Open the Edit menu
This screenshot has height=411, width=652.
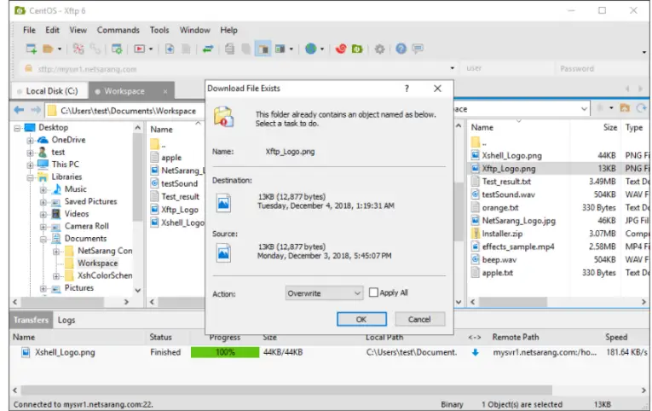(x=52, y=30)
